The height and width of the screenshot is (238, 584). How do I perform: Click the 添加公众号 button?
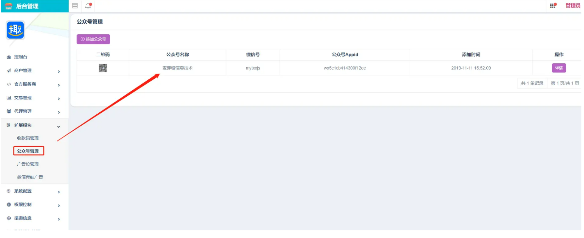tap(93, 39)
